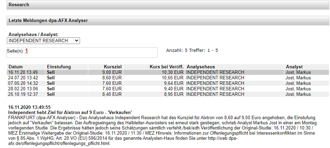Click the Letzte Meldungen dpa-AFX Analyser header
Screen dimensions: 330x148
coord(168,21)
